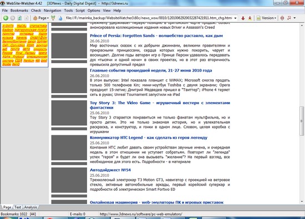Open the Page dropdown in toolbar
The image size is (305, 219).
tap(41, 18)
